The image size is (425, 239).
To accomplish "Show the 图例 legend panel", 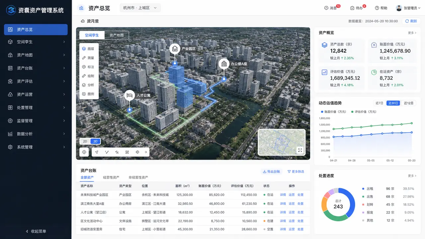I will [89, 94].
